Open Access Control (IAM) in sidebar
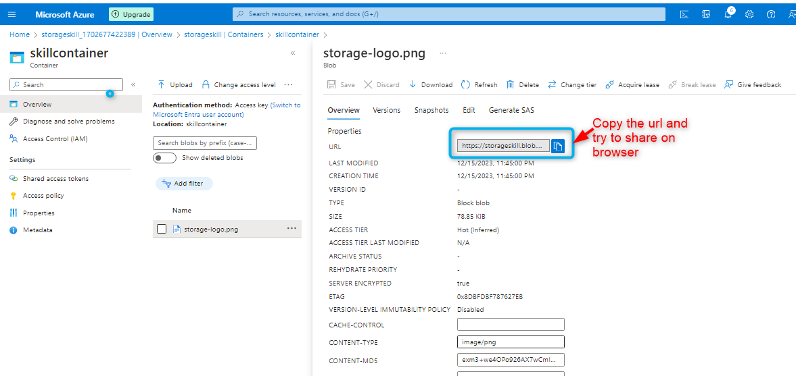Image resolution: width=796 pixels, height=376 pixels. click(55, 139)
